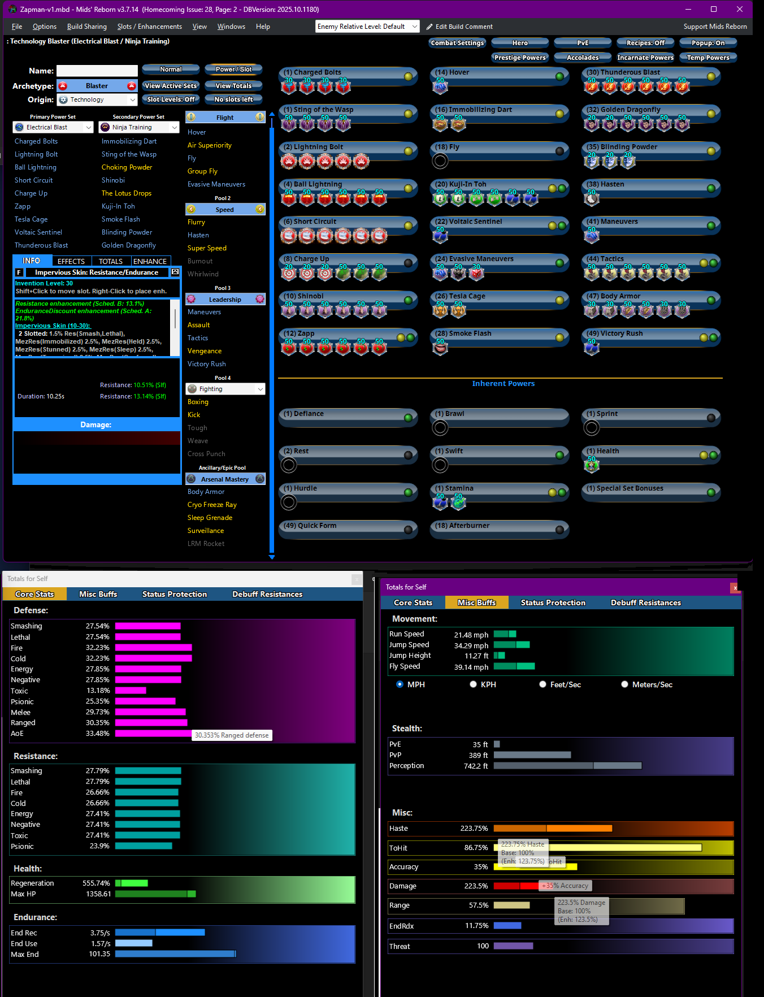Click the View Totals button
Image resolution: width=764 pixels, height=997 pixels.
(x=233, y=86)
